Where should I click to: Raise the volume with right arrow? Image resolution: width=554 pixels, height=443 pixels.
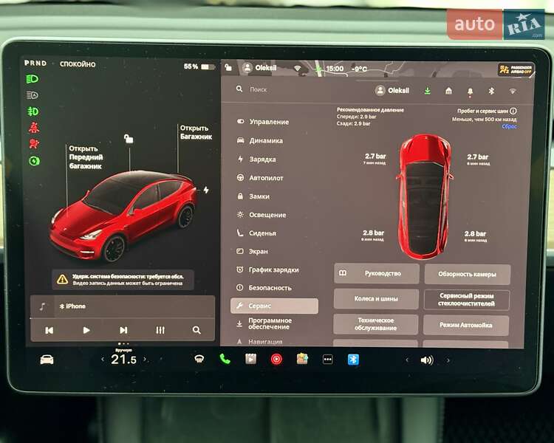(x=448, y=360)
